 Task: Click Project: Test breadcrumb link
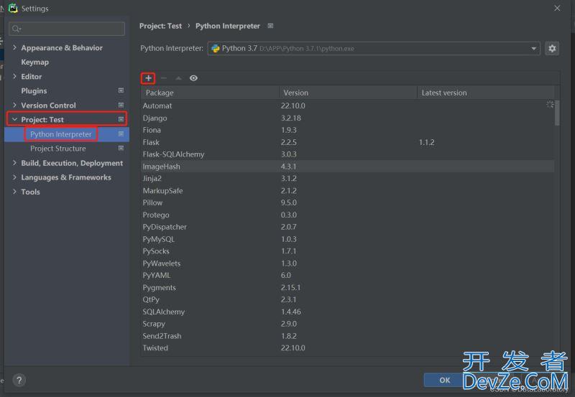pyautogui.click(x=160, y=26)
